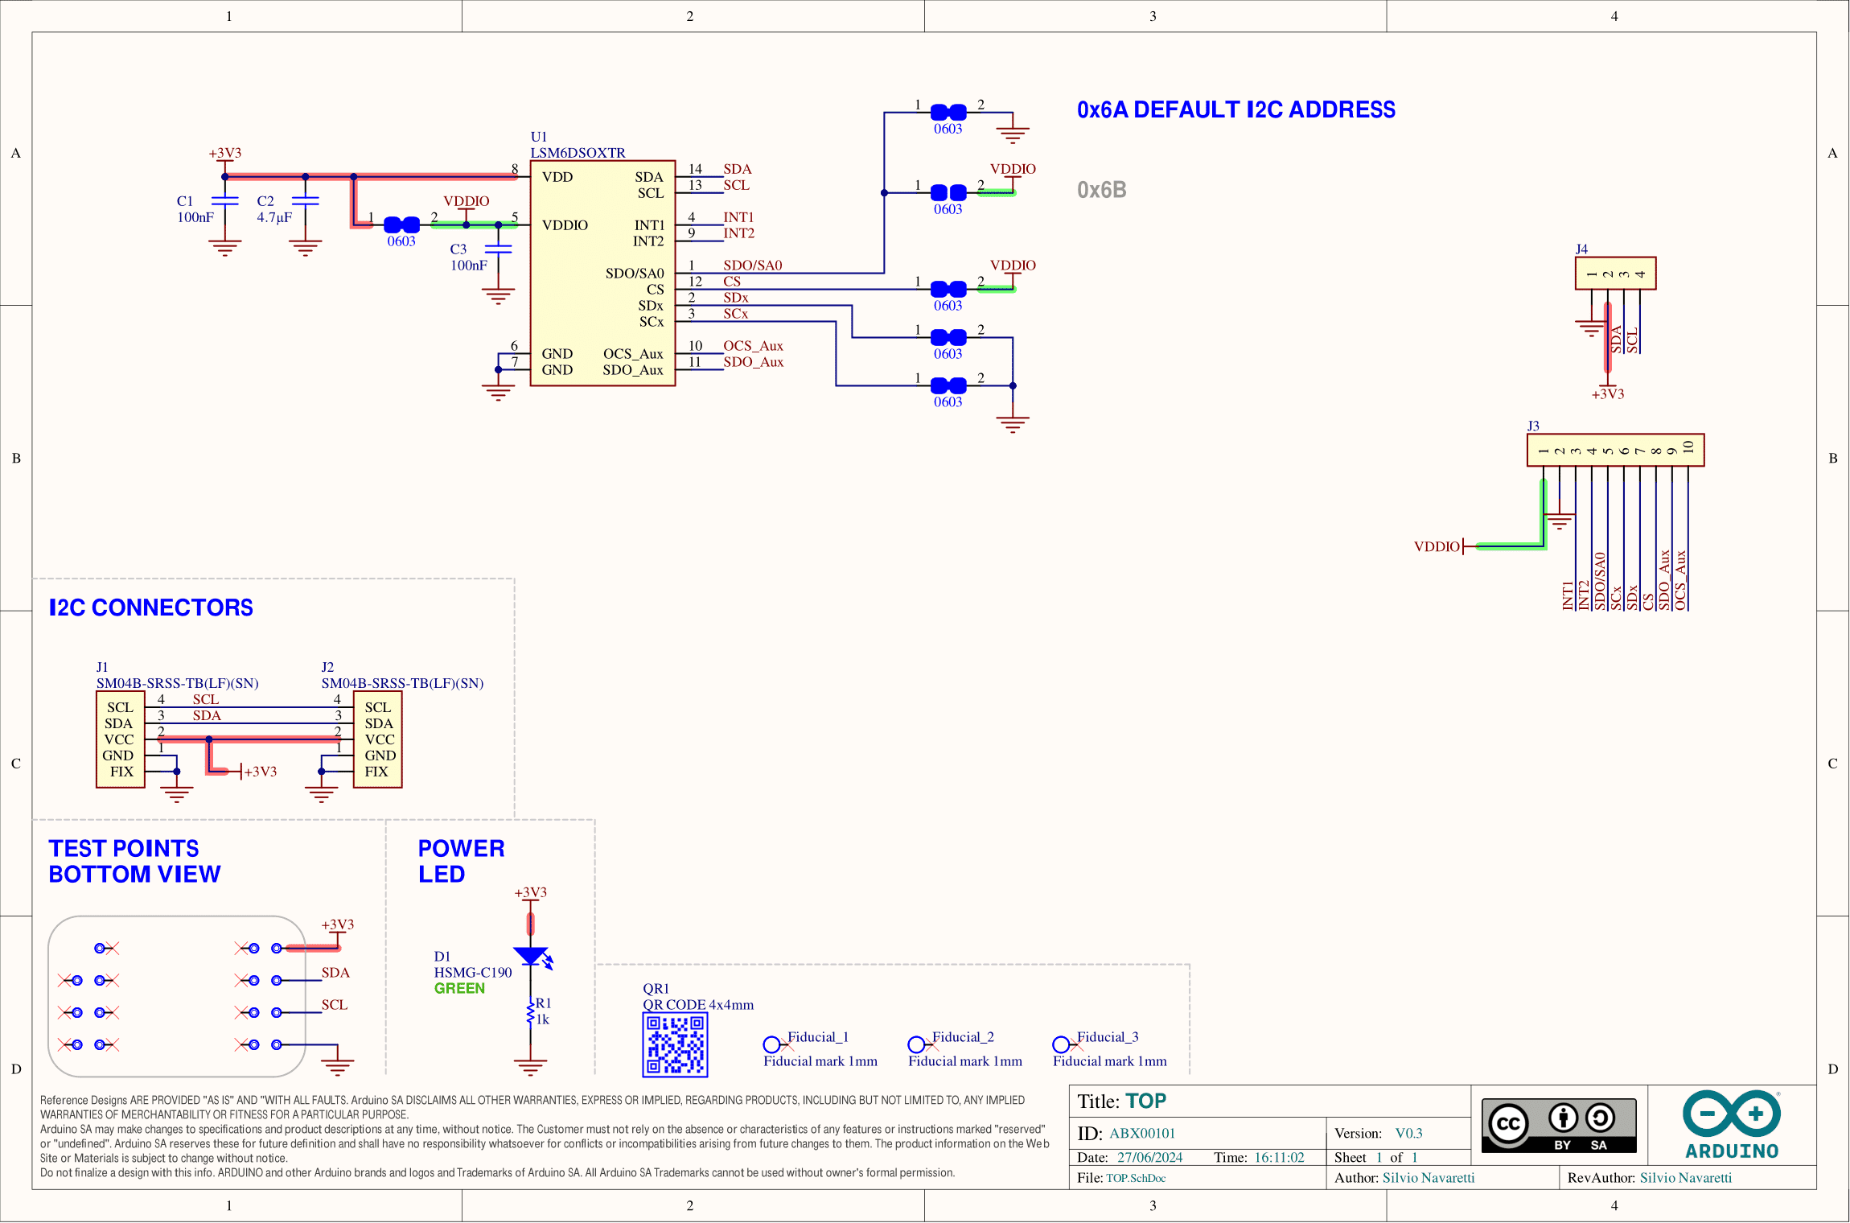
Task: Open connector J1 SM04B-SRSS-TB details
Action: [x=121, y=739]
